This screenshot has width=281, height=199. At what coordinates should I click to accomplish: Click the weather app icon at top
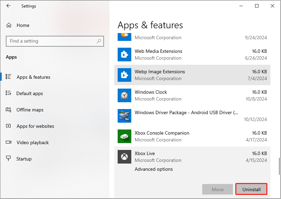124,37
